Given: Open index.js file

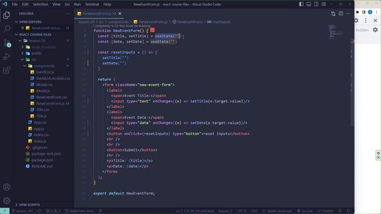Looking at the screenshot, I should (x=40, y=141).
